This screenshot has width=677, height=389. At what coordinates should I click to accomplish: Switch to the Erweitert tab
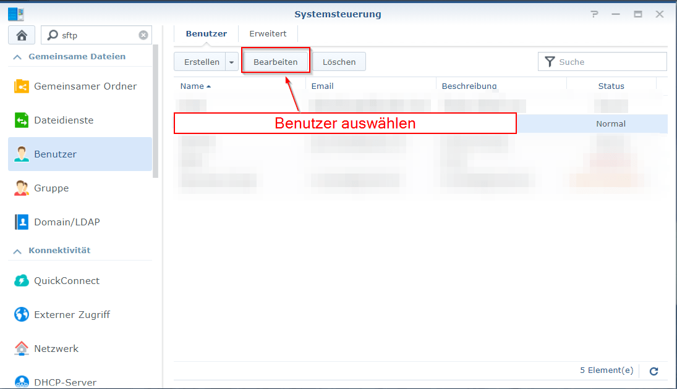(268, 33)
